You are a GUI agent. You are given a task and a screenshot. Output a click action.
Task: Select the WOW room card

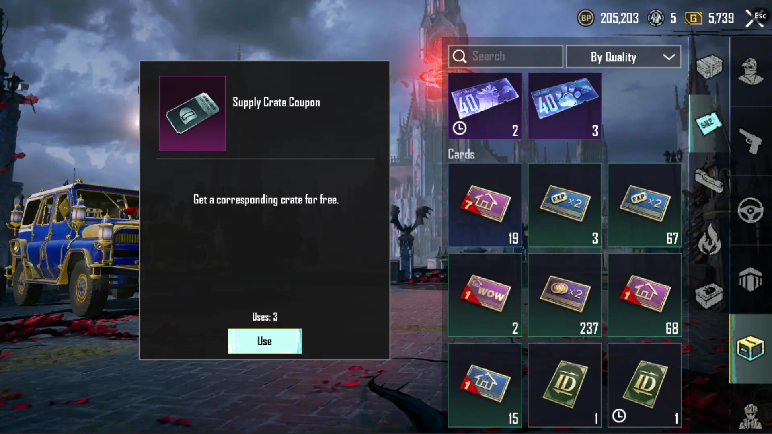(485, 295)
